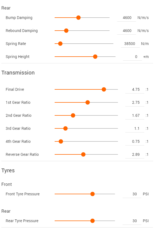The height and width of the screenshot is (230, 155).
Task: Focus the Bump Damping value field
Action: pos(127,18)
